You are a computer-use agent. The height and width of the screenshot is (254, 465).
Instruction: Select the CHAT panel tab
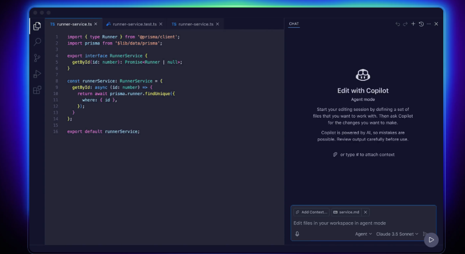coord(294,24)
